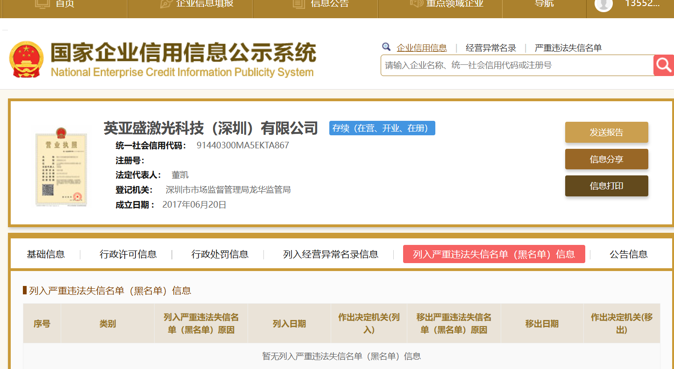Viewport: 674px width, 369px height.
Task: Click the section heading above the blacklist table
Action: [x=110, y=291]
